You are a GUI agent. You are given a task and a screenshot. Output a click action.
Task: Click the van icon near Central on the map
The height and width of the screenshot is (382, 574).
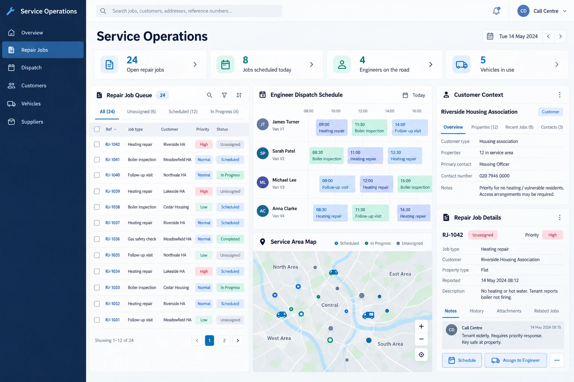point(368,315)
